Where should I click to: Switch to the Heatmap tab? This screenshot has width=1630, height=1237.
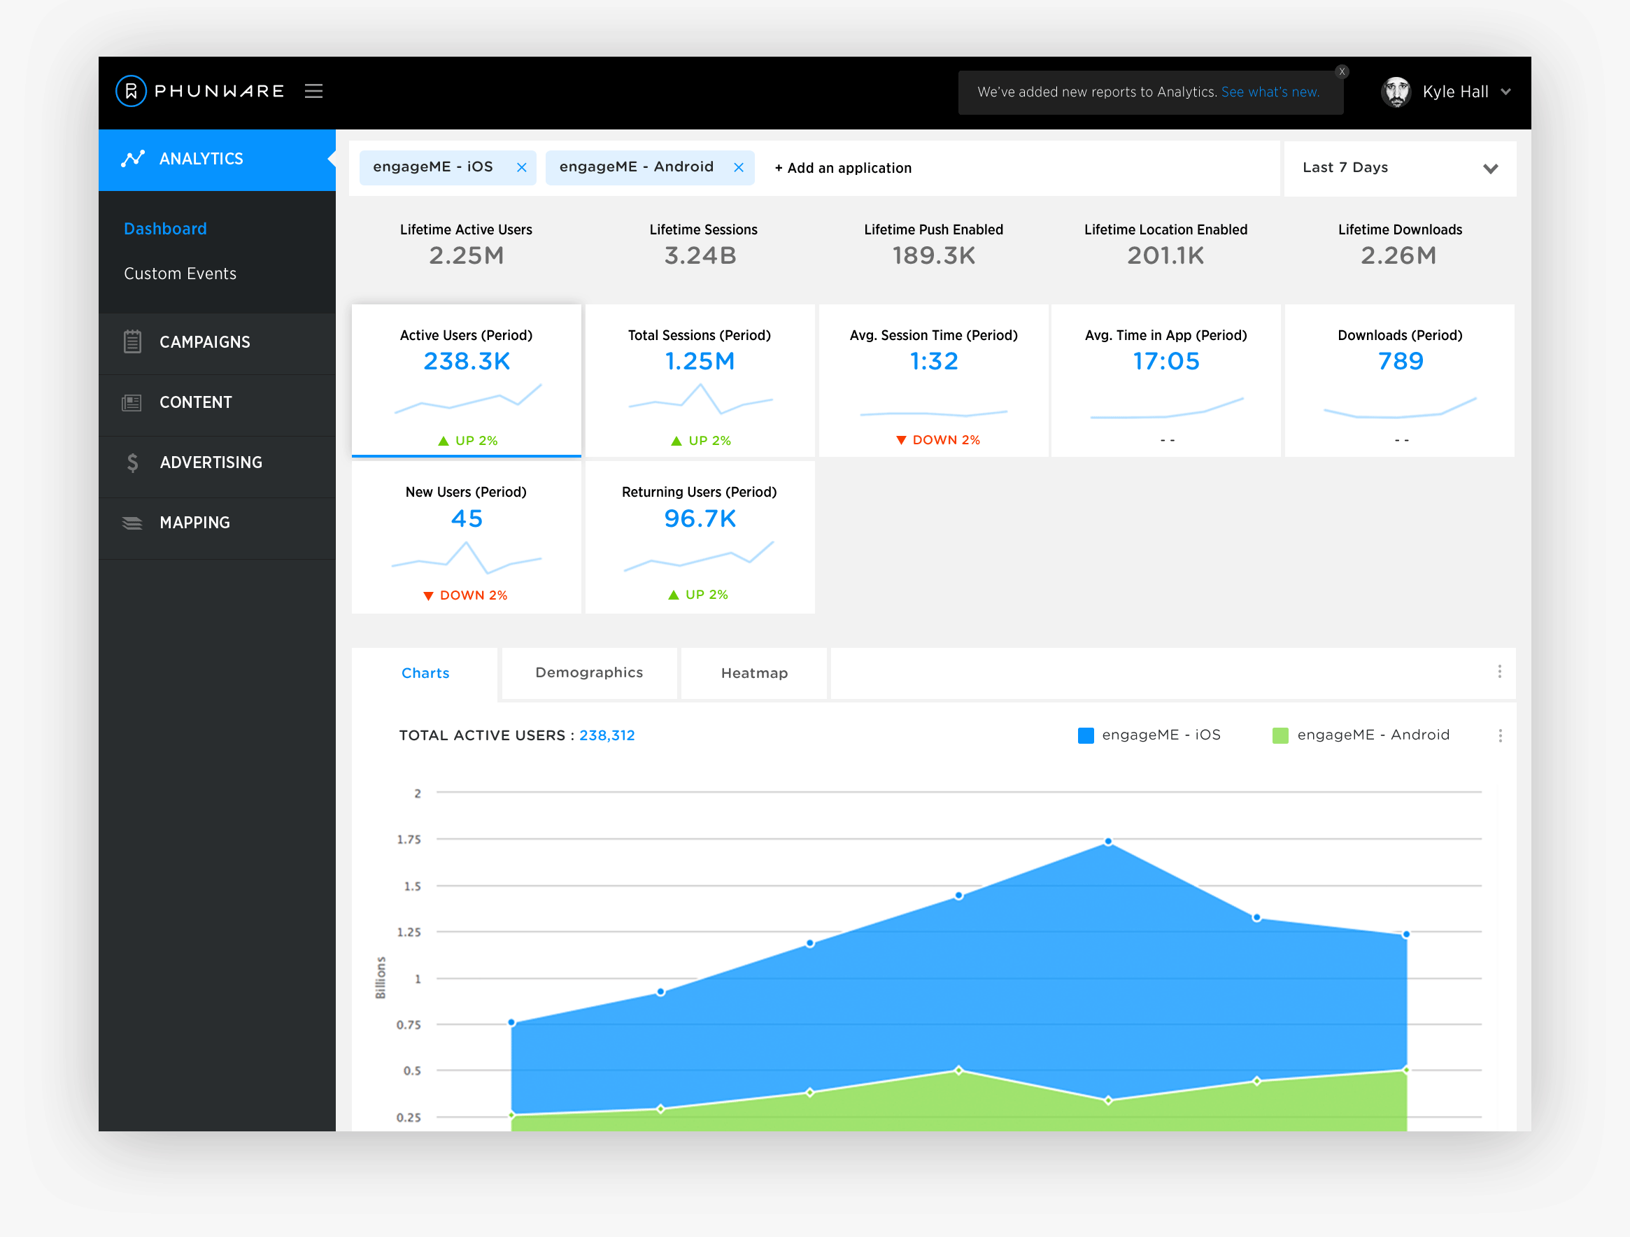tap(754, 673)
